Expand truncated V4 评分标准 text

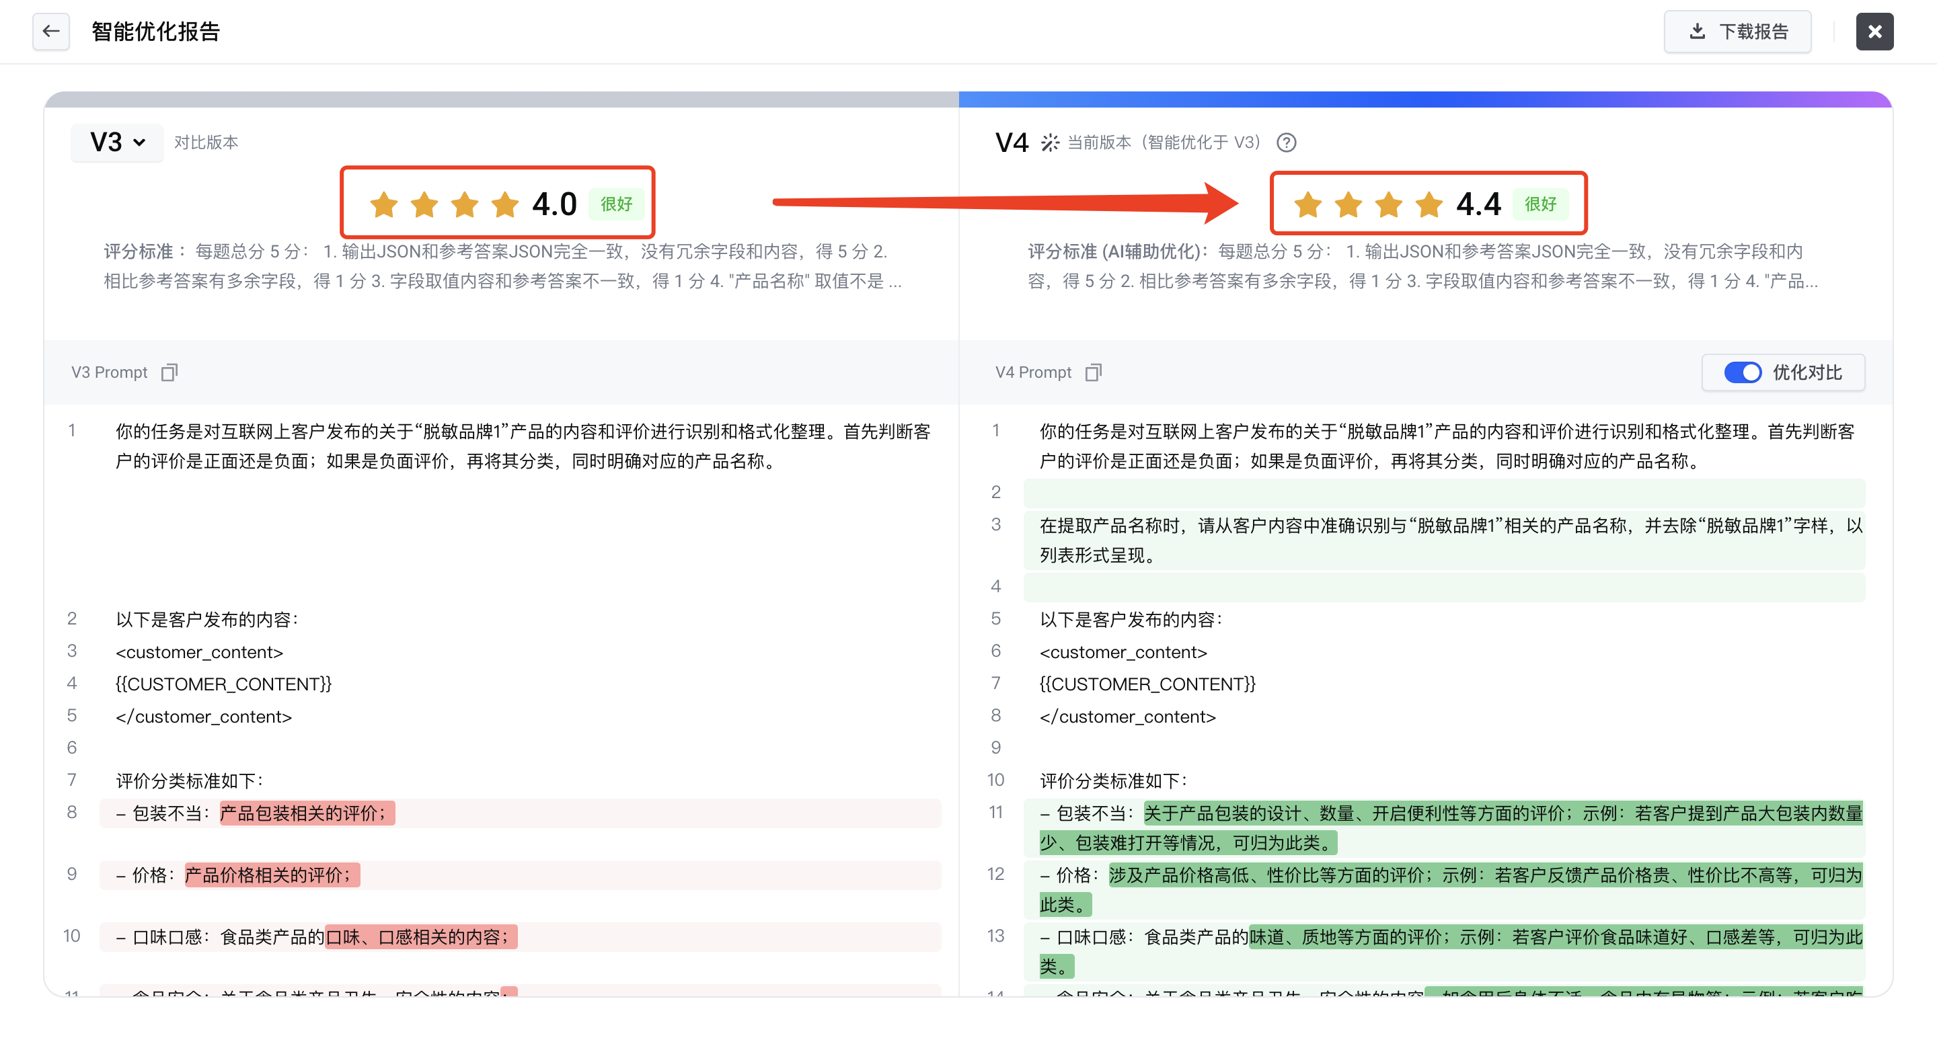click(1811, 281)
